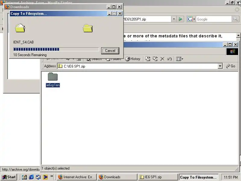
Task: Cancel the Copy To Filesystem operation
Action: coord(110,51)
